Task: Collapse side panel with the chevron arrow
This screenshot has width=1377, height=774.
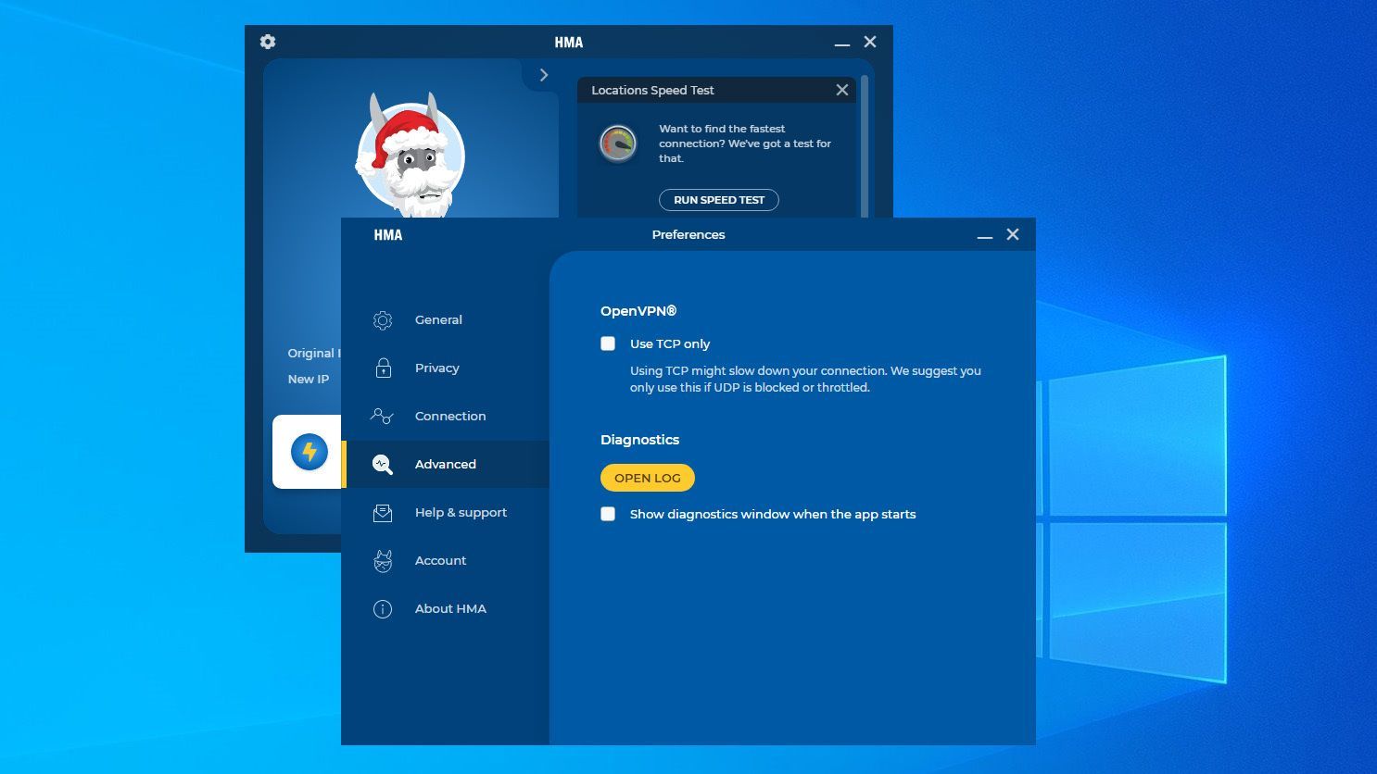Action: click(544, 75)
